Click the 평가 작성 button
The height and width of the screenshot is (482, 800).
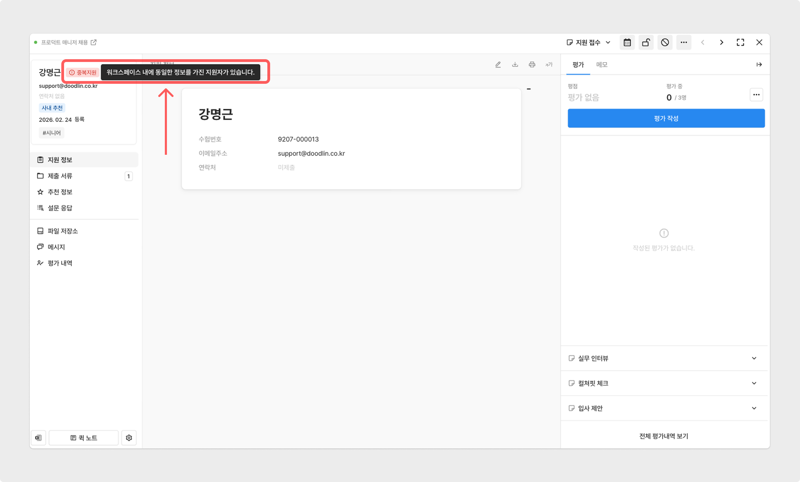[666, 118]
